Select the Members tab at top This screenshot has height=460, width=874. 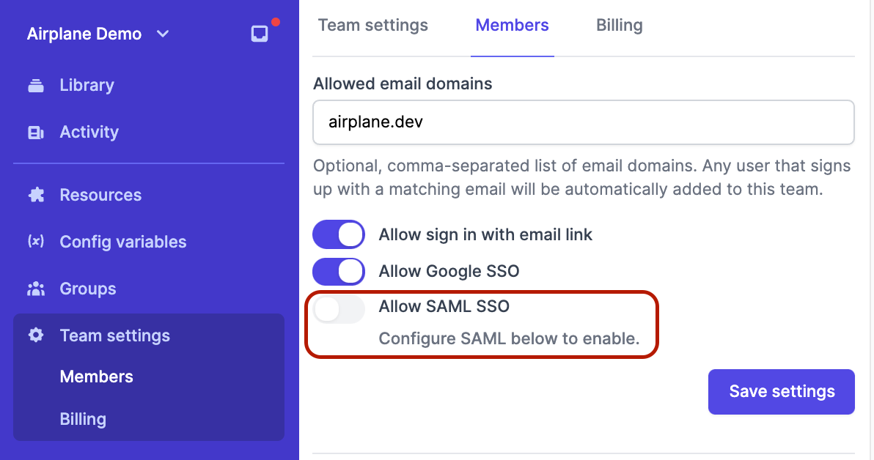[512, 25]
